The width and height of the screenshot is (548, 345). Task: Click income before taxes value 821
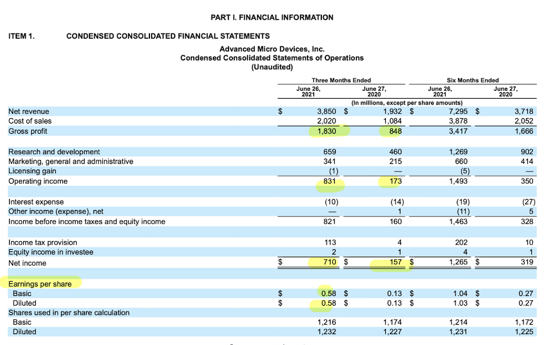click(x=329, y=222)
